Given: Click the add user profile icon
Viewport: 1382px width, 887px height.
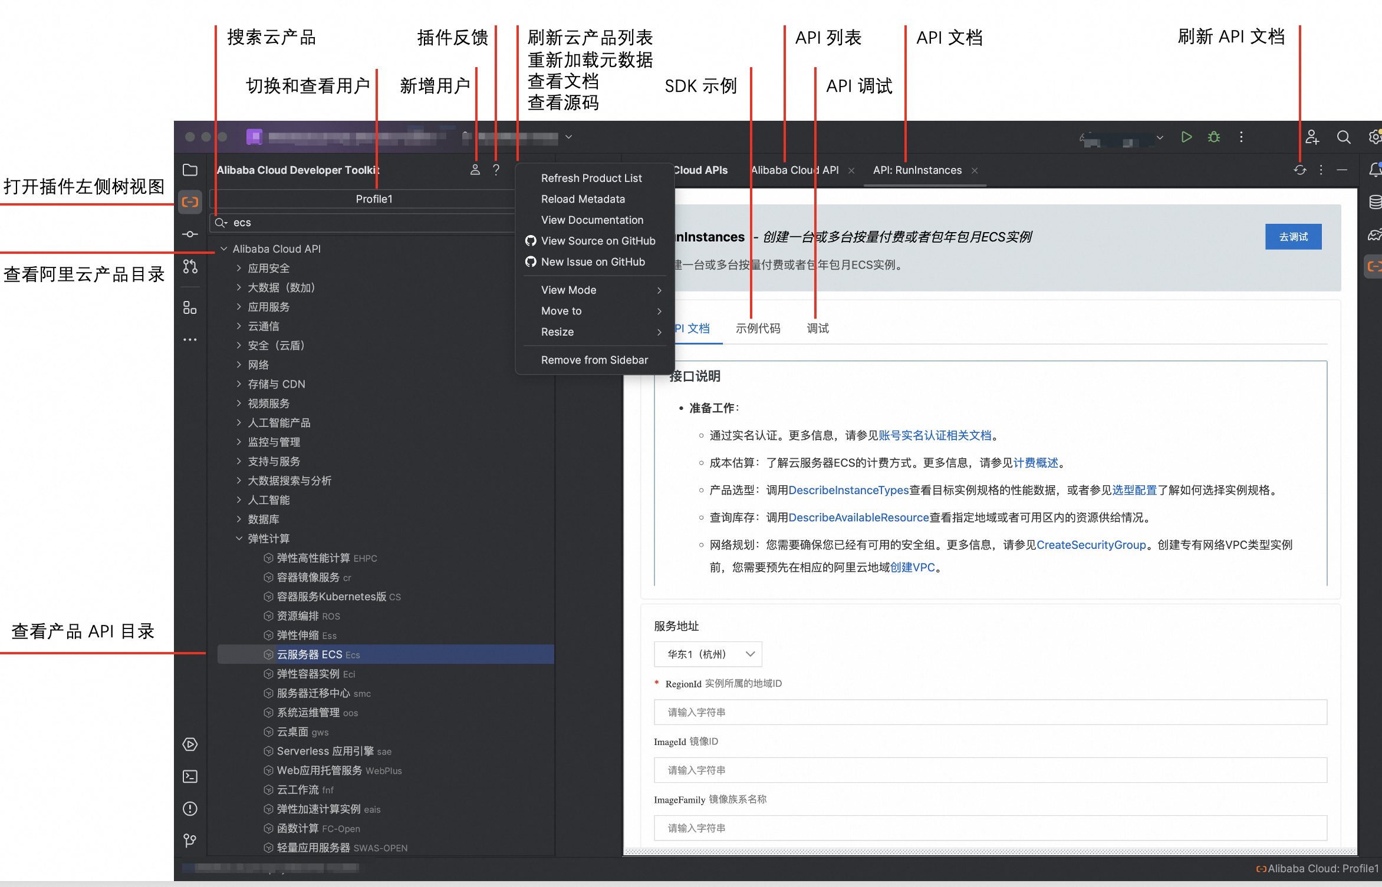Looking at the screenshot, I should (475, 170).
